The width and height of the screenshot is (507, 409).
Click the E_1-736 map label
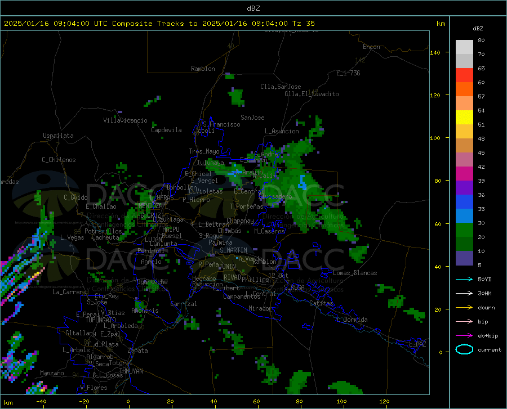(x=348, y=73)
